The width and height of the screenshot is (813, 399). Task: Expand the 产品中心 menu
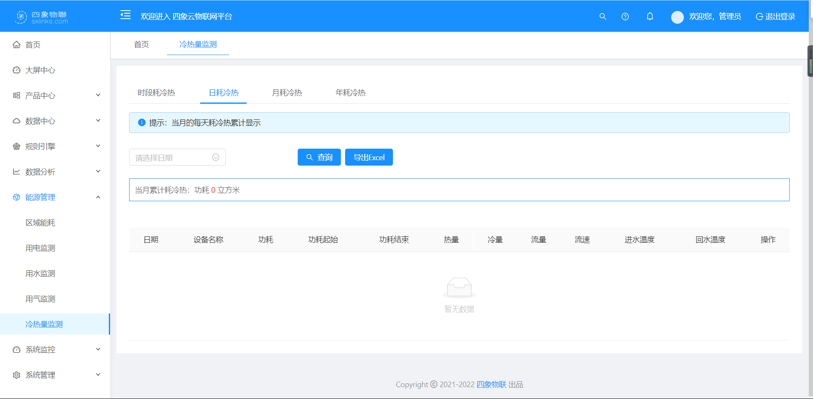55,95
